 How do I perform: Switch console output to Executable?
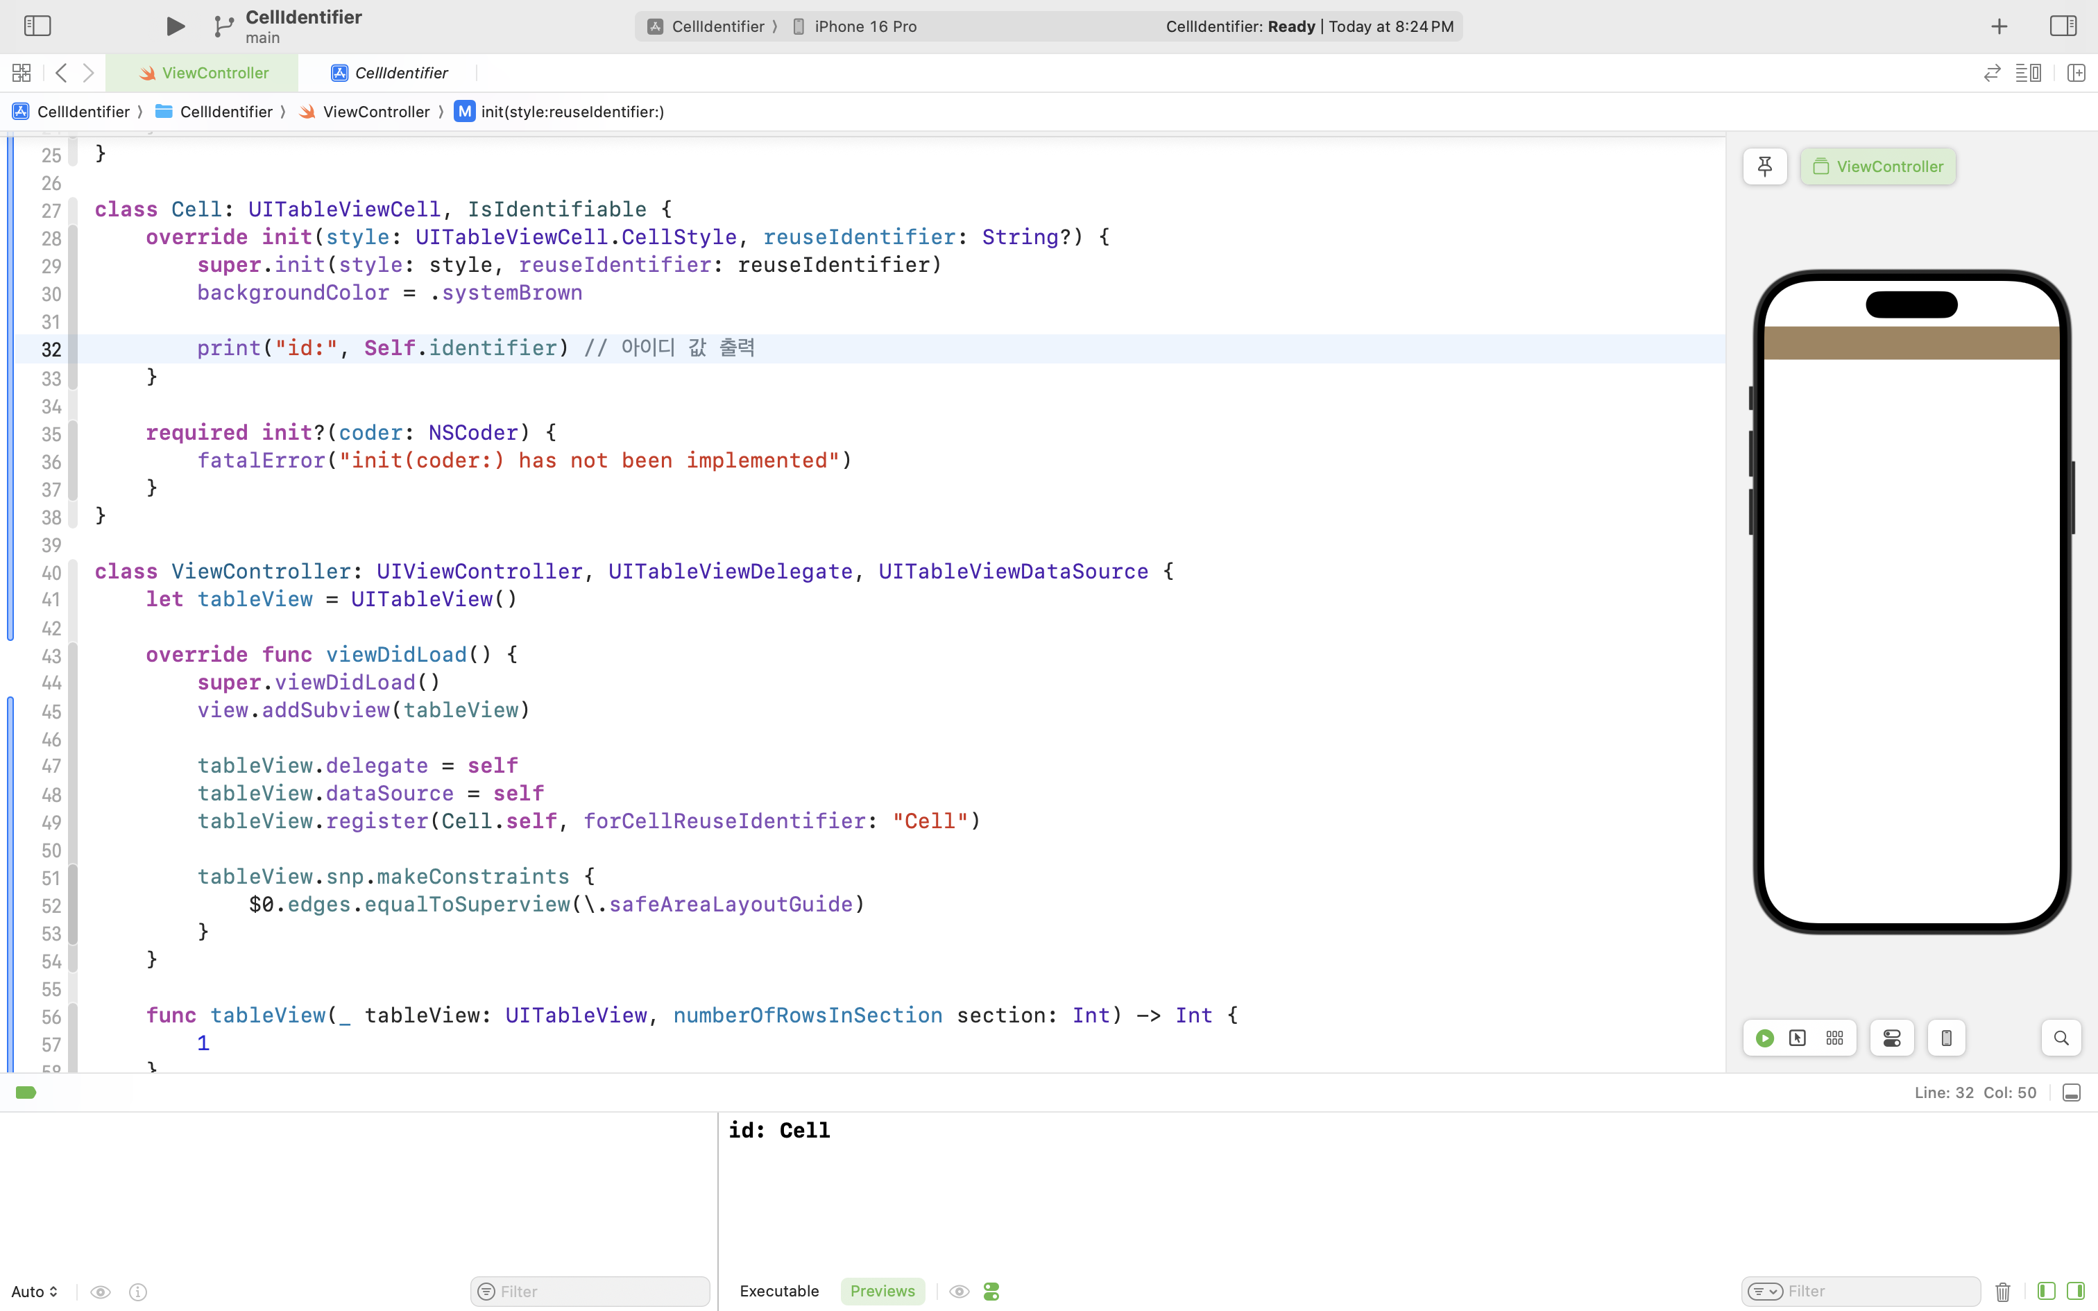click(x=778, y=1291)
